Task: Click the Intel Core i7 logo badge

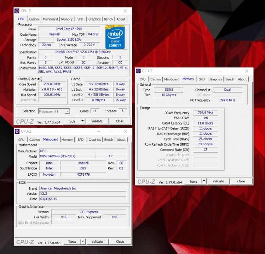Action: tap(115, 37)
